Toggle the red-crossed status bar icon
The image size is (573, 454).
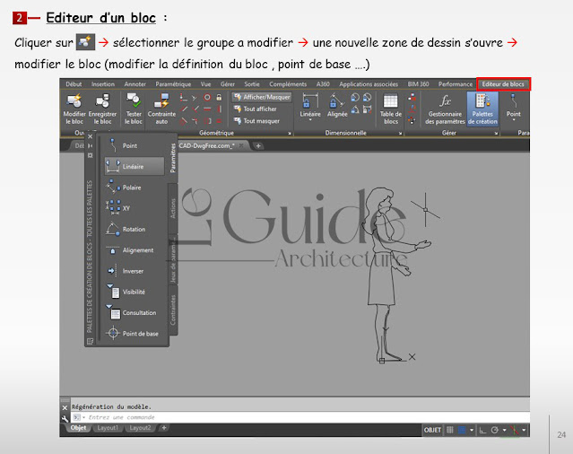(x=515, y=431)
